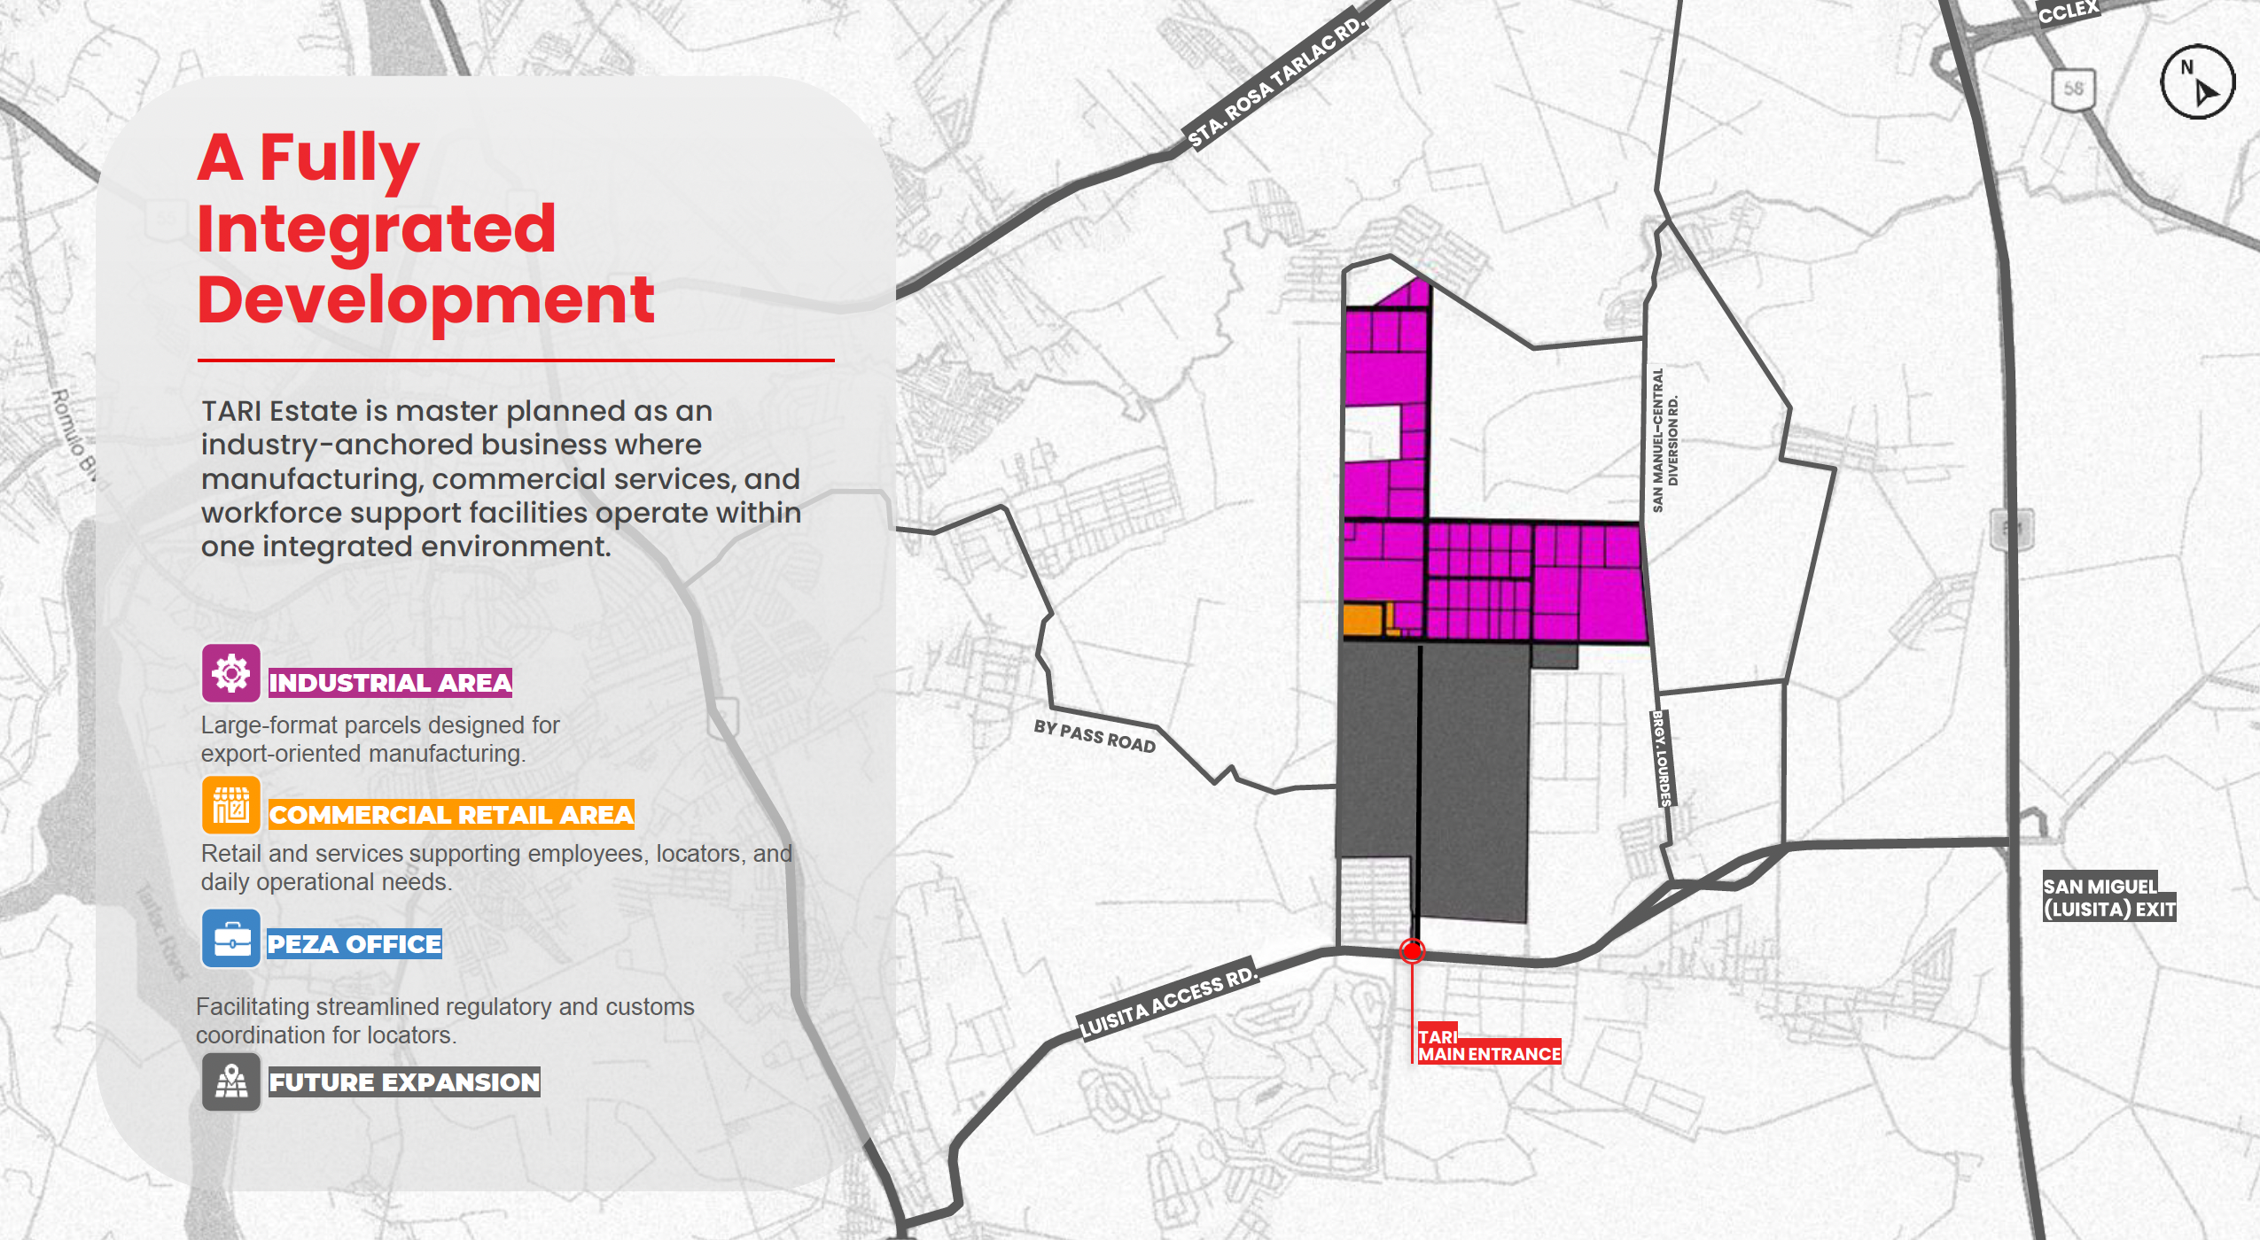Select the PEZA OFFICE legend label
The width and height of the screenshot is (2260, 1240).
click(355, 944)
